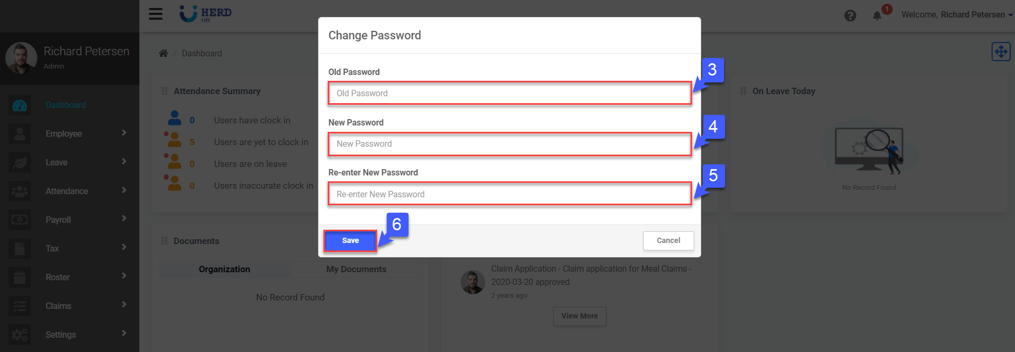This screenshot has width=1015, height=352.
Task: Expand the Leave sidebar menu chevron
Action: pyautogui.click(x=124, y=162)
